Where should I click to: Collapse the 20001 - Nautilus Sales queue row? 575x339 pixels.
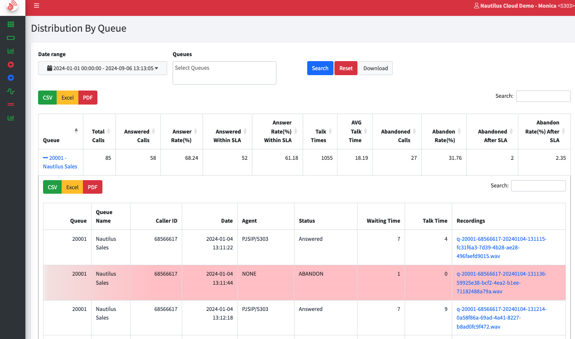(x=60, y=162)
